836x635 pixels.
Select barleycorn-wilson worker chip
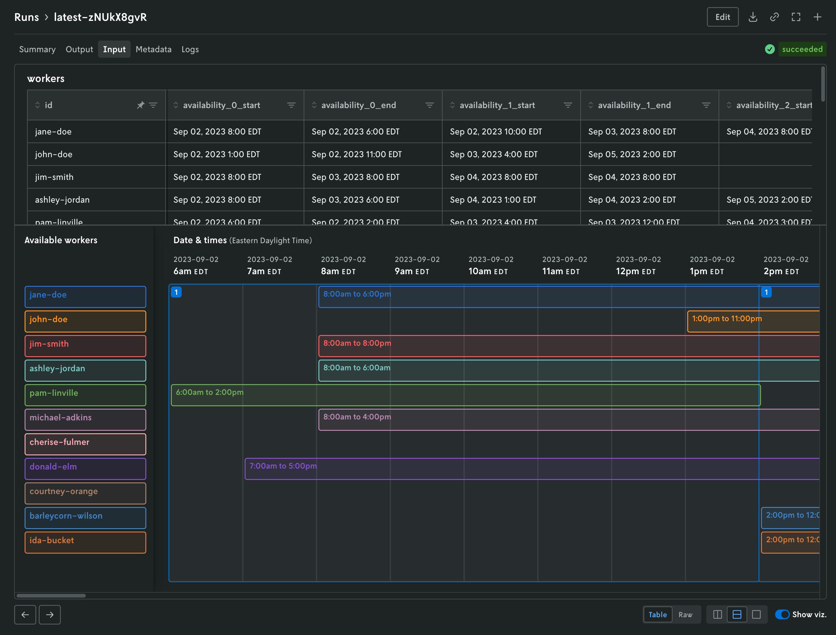[85, 518]
